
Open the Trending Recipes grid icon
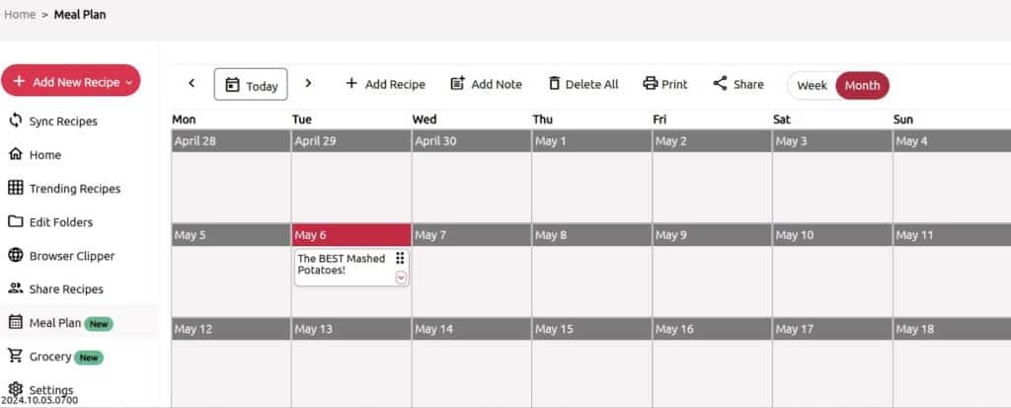click(x=16, y=189)
